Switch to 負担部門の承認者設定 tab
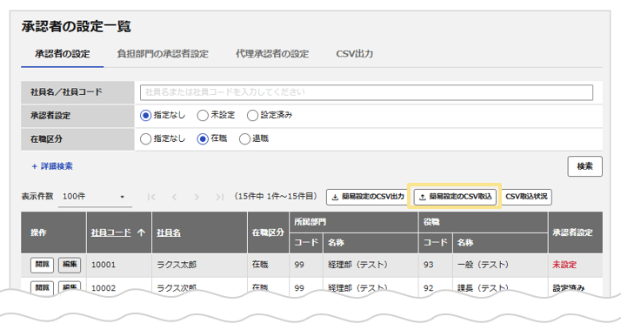 [x=163, y=54]
